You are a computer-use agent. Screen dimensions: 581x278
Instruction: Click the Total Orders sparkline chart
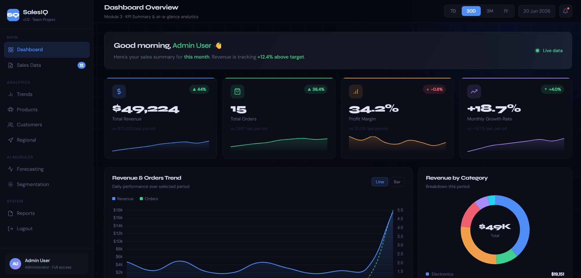(x=279, y=145)
